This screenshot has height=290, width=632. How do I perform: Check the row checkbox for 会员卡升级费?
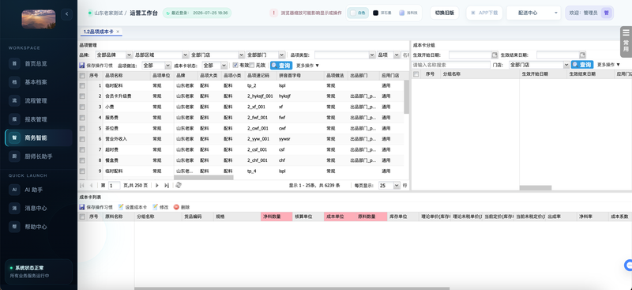(82, 96)
